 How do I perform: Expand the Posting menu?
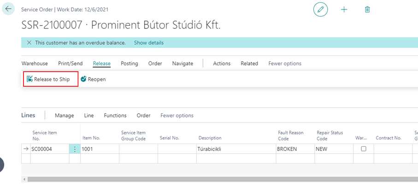130,63
